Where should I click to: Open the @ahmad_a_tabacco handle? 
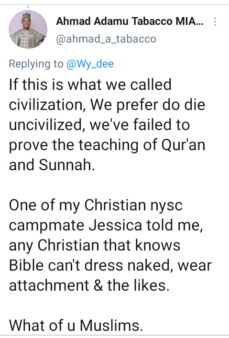click(106, 39)
